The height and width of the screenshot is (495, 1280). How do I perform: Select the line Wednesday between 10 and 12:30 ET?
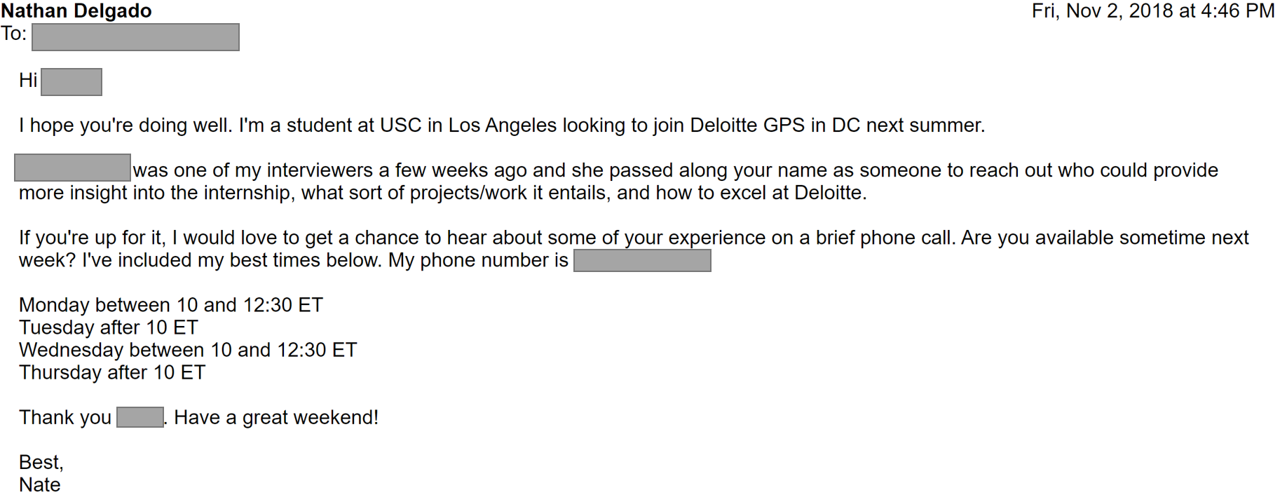point(188,350)
